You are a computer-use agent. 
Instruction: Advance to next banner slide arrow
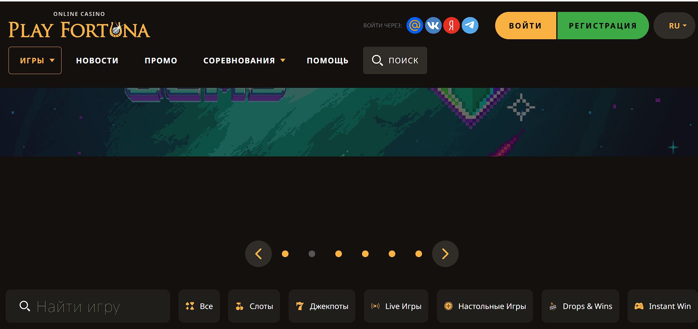pyautogui.click(x=445, y=254)
